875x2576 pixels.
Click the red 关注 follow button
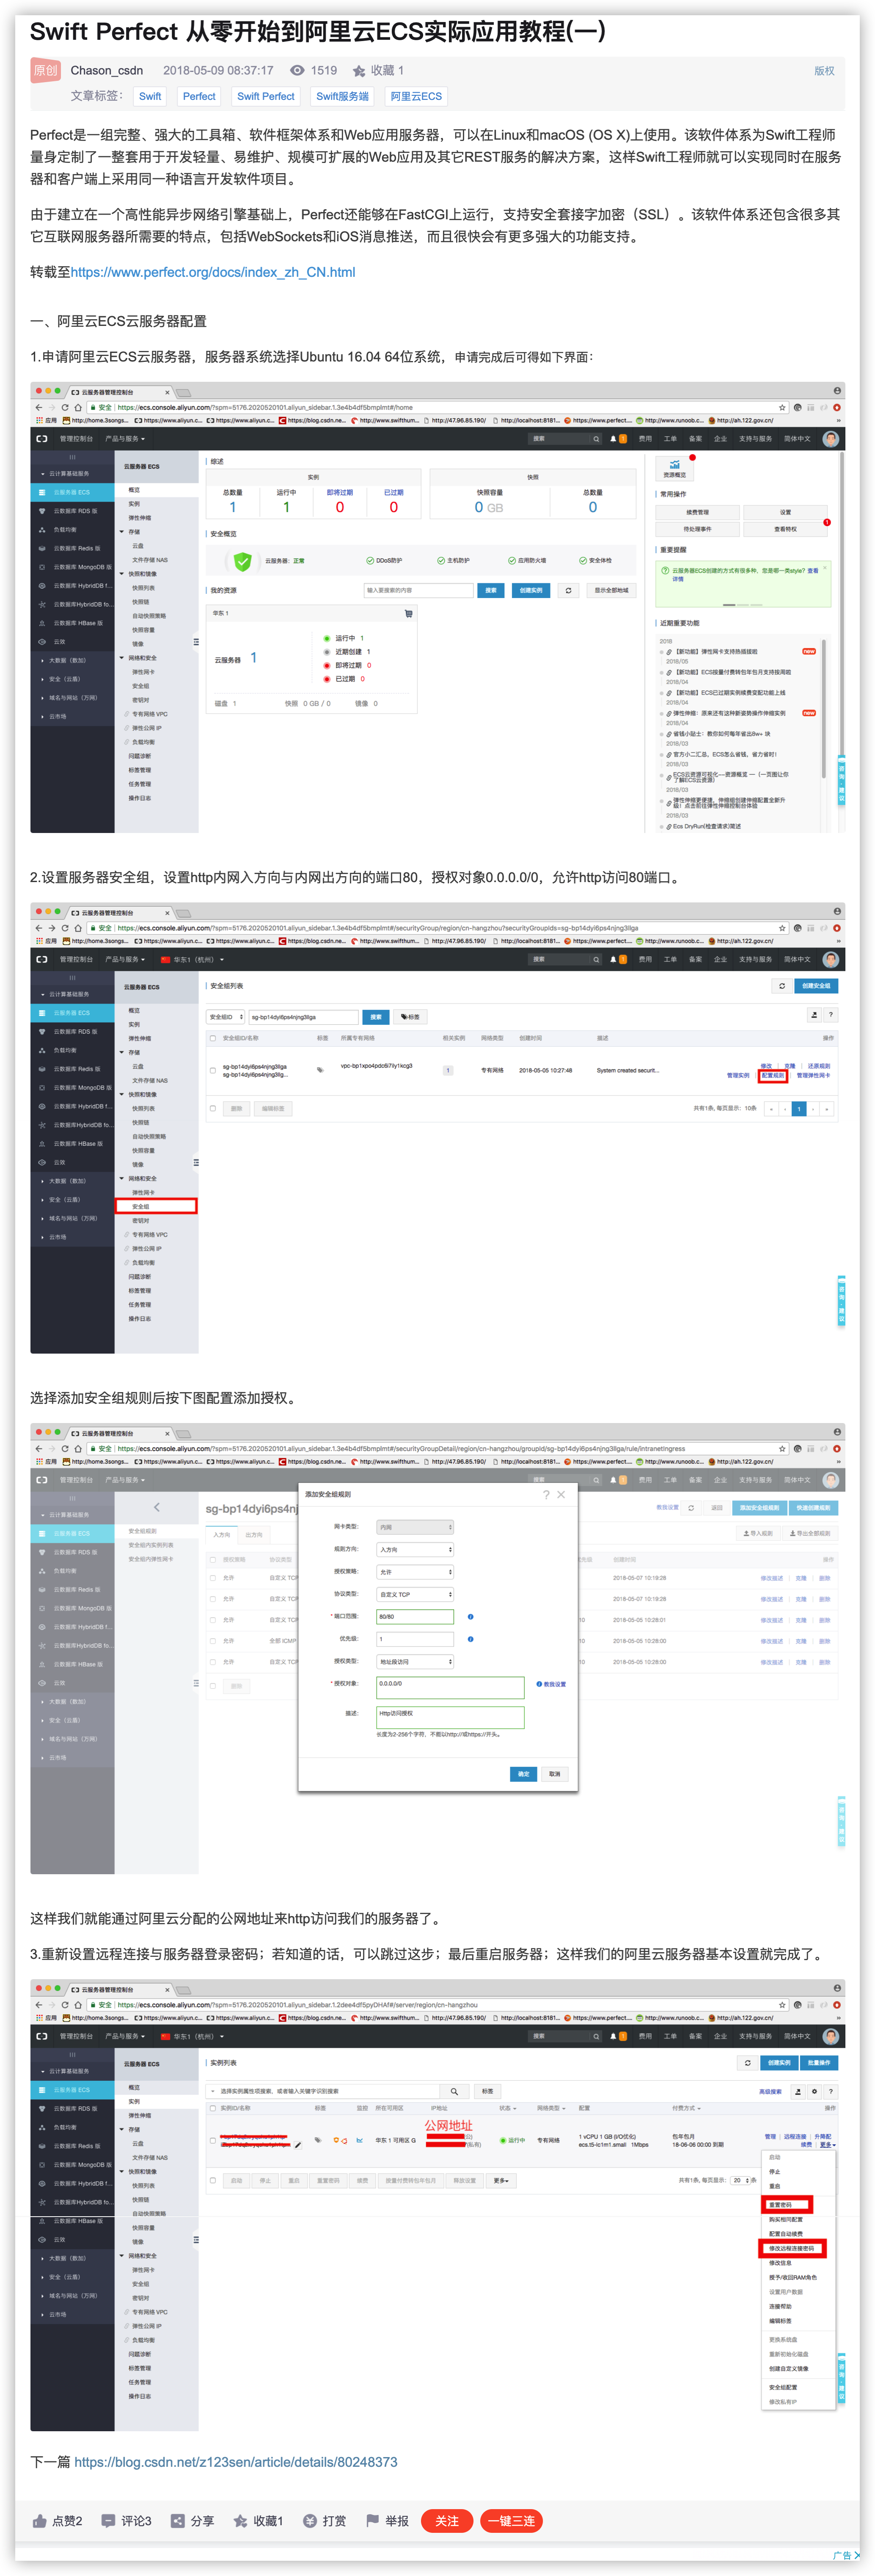tap(447, 2521)
